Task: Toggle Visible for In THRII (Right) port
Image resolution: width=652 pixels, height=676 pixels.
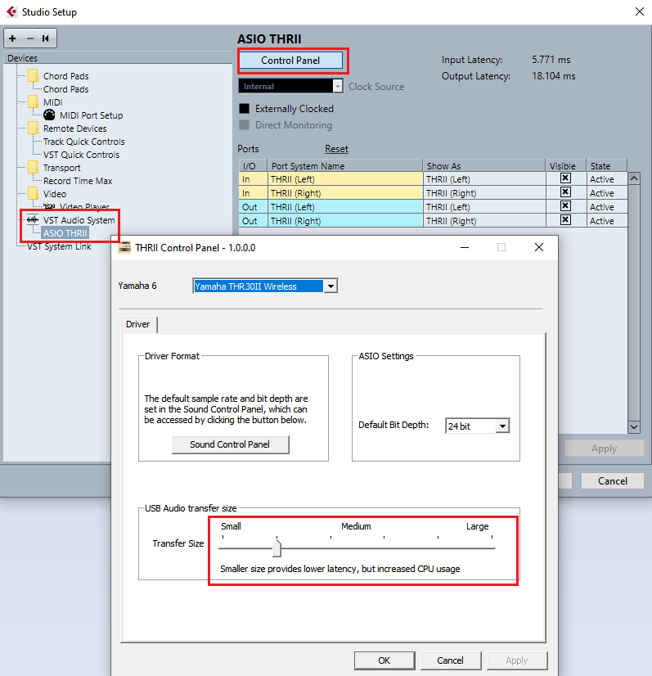Action: tap(565, 192)
